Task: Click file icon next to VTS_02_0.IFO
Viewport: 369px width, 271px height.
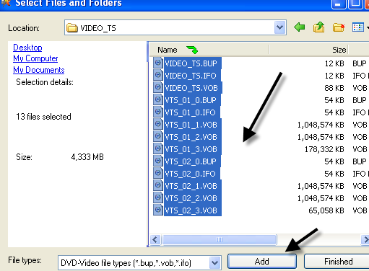Action: [158, 173]
